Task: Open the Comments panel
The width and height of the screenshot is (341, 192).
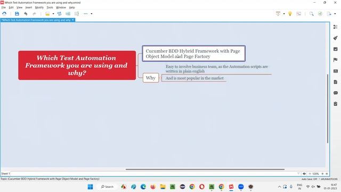Action: [x=335, y=93]
